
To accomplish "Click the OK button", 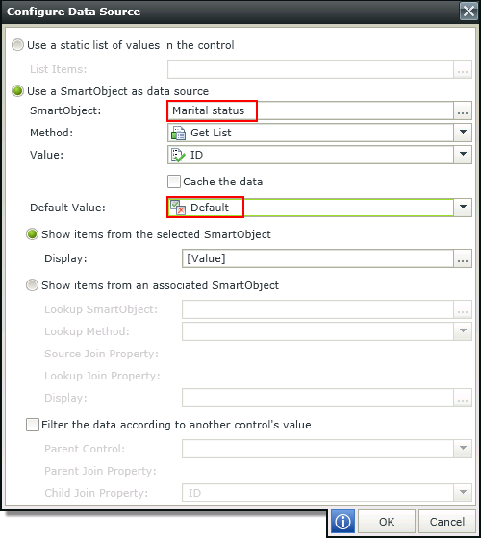I will click(x=387, y=522).
